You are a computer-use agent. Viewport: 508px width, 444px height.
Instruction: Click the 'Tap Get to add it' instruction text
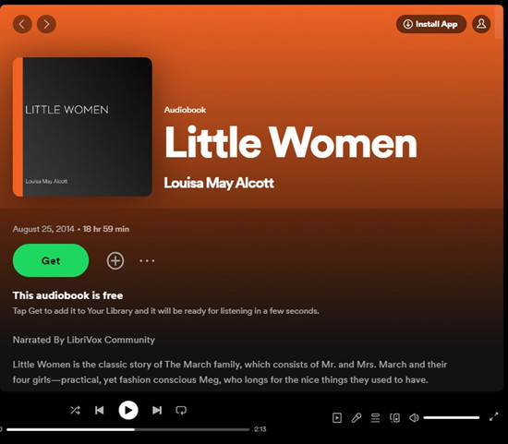click(x=166, y=311)
